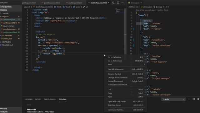
Task: Open editor more actions ellipsis
Action: (122, 3)
